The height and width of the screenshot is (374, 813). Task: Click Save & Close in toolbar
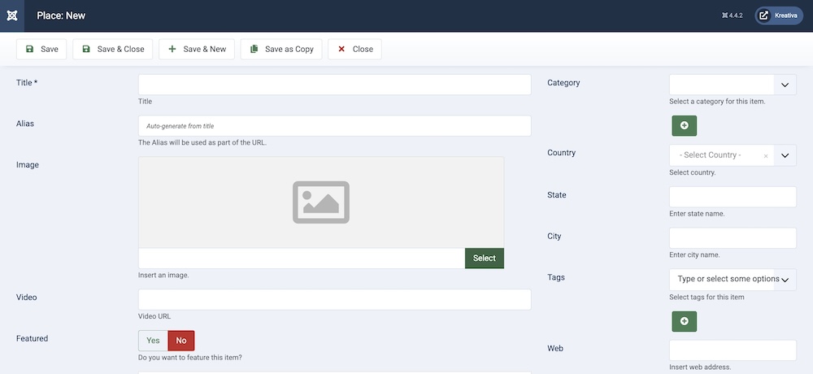(x=113, y=50)
